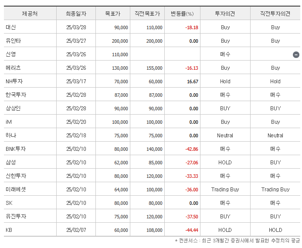Click the -18.18 change rate value

(192, 27)
